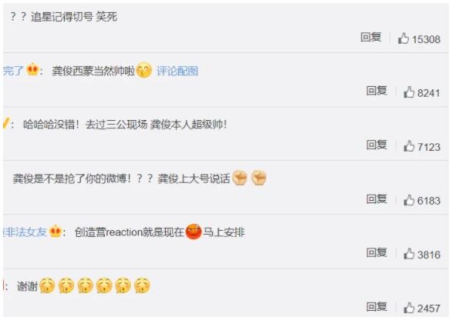Click 回复 under the 谢谢 comment
The height and width of the screenshot is (327, 452).
376,306
